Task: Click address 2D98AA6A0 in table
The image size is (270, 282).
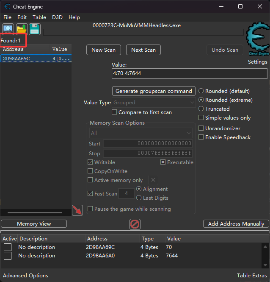Action: coord(100,256)
